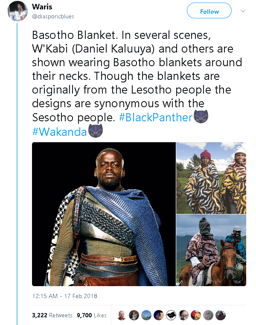Click the first liker avatar, bearded man

click(x=122, y=315)
